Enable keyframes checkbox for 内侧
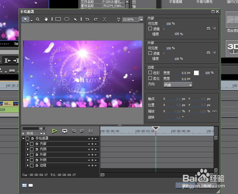Screen dimensions: 238x194 (32, 149)
